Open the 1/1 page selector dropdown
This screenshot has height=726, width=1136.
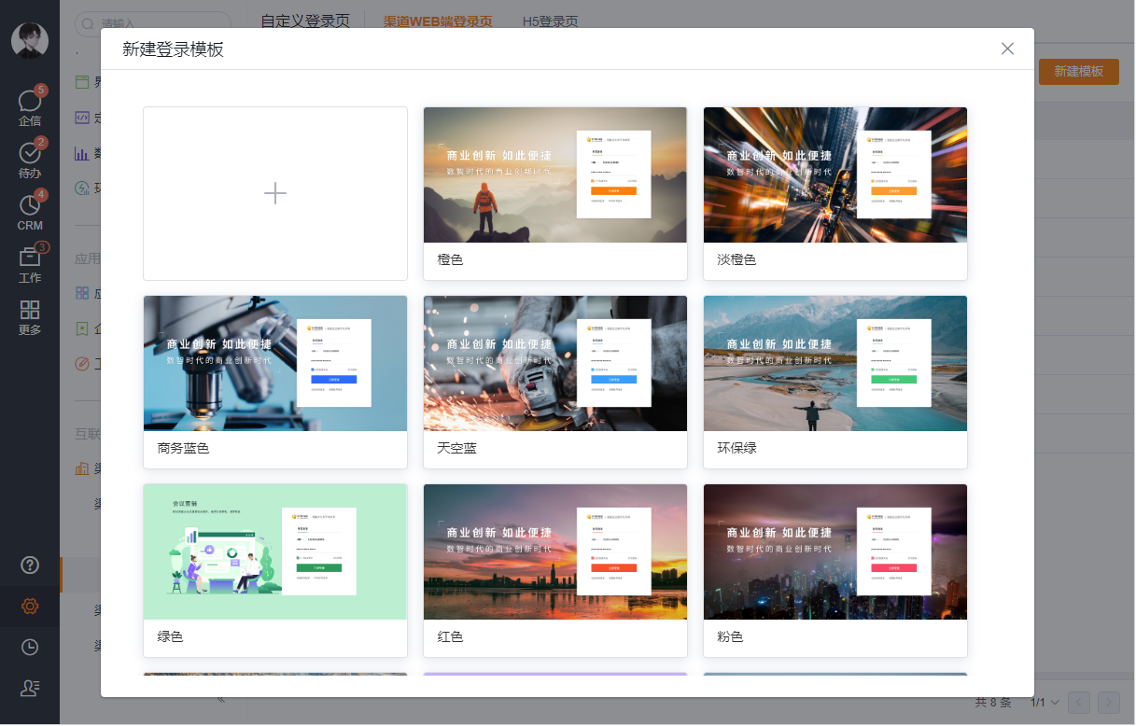click(1045, 702)
